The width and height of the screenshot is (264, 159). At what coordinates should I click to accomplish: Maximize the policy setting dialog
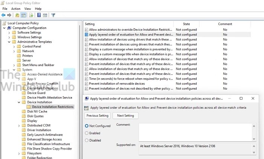241,99
